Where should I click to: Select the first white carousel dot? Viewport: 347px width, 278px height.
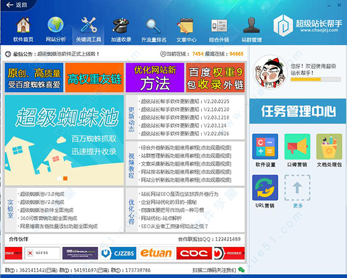point(59,179)
